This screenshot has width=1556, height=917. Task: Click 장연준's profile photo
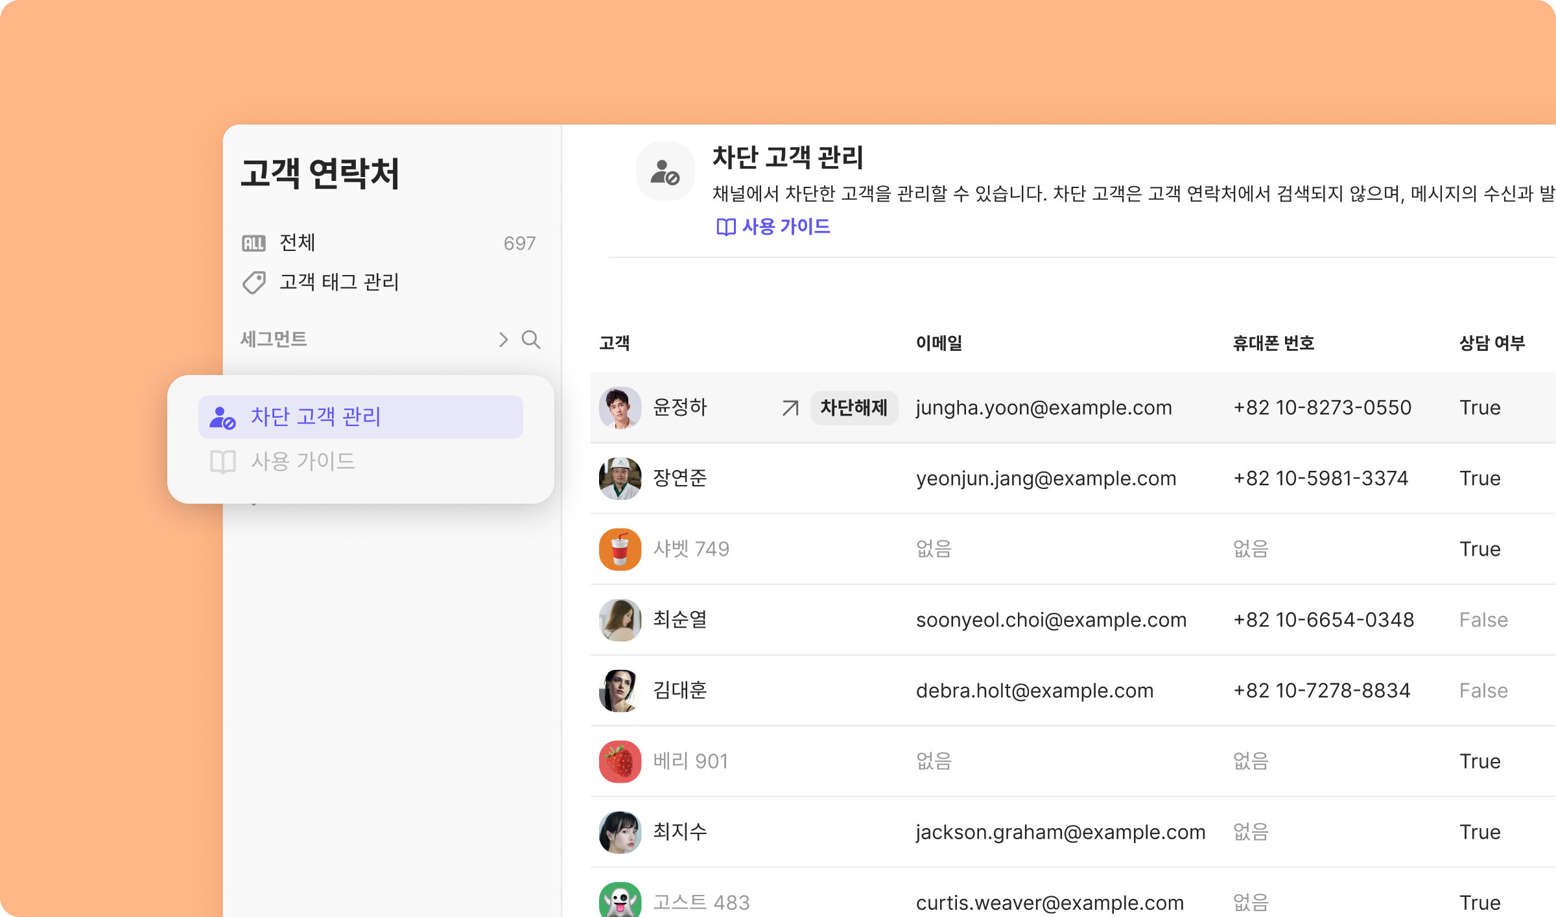[620, 479]
